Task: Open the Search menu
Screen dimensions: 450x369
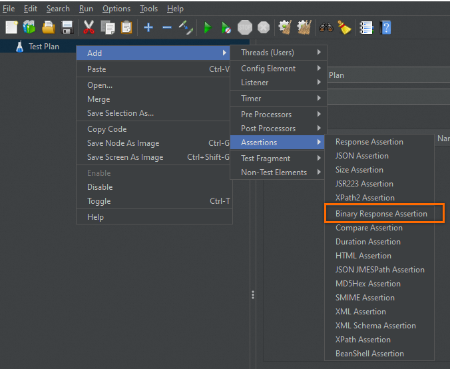Action: (x=58, y=9)
